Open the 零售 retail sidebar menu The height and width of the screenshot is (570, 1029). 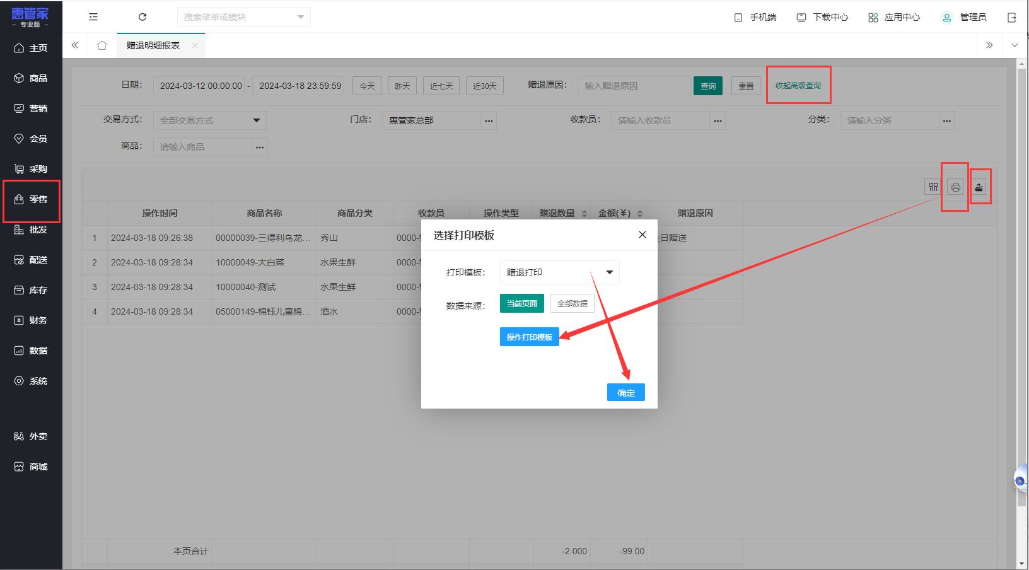[31, 199]
